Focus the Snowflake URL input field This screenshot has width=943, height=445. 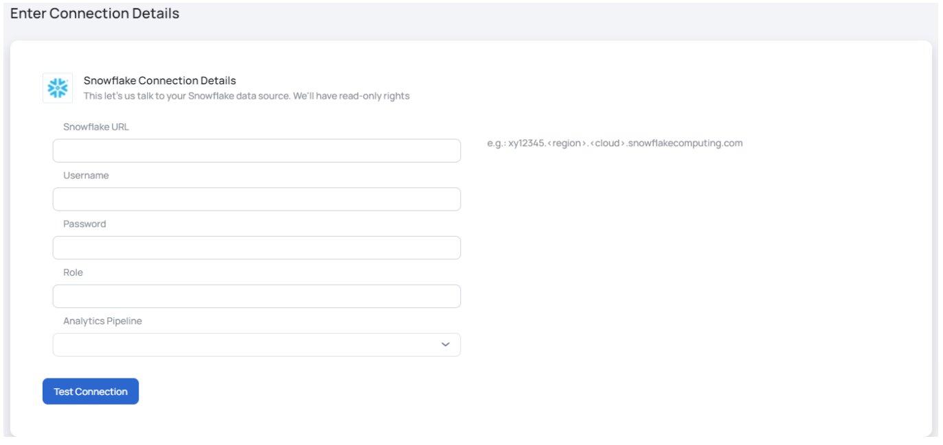(x=256, y=151)
